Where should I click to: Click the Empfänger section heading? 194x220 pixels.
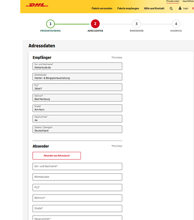42,58
